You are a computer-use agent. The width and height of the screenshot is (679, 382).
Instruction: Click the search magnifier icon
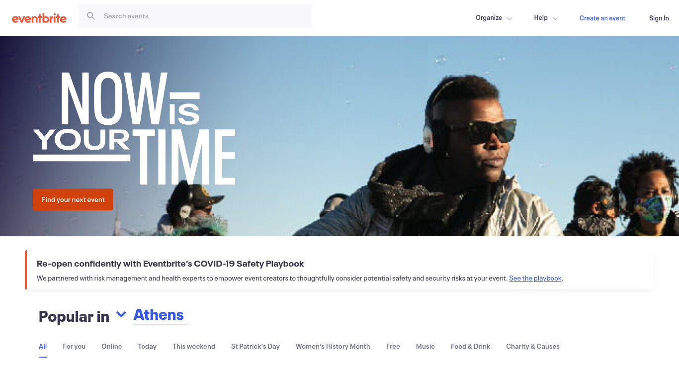91,16
